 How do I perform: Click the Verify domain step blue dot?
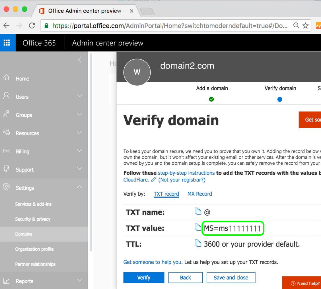pos(280,99)
